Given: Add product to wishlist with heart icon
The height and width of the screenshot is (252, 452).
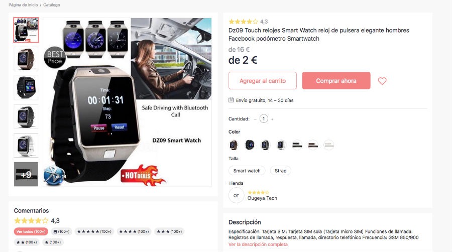Looking at the screenshot, I should [x=382, y=81].
